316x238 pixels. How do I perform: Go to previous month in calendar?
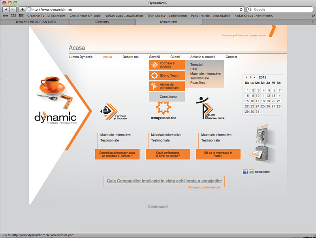click(x=246, y=77)
